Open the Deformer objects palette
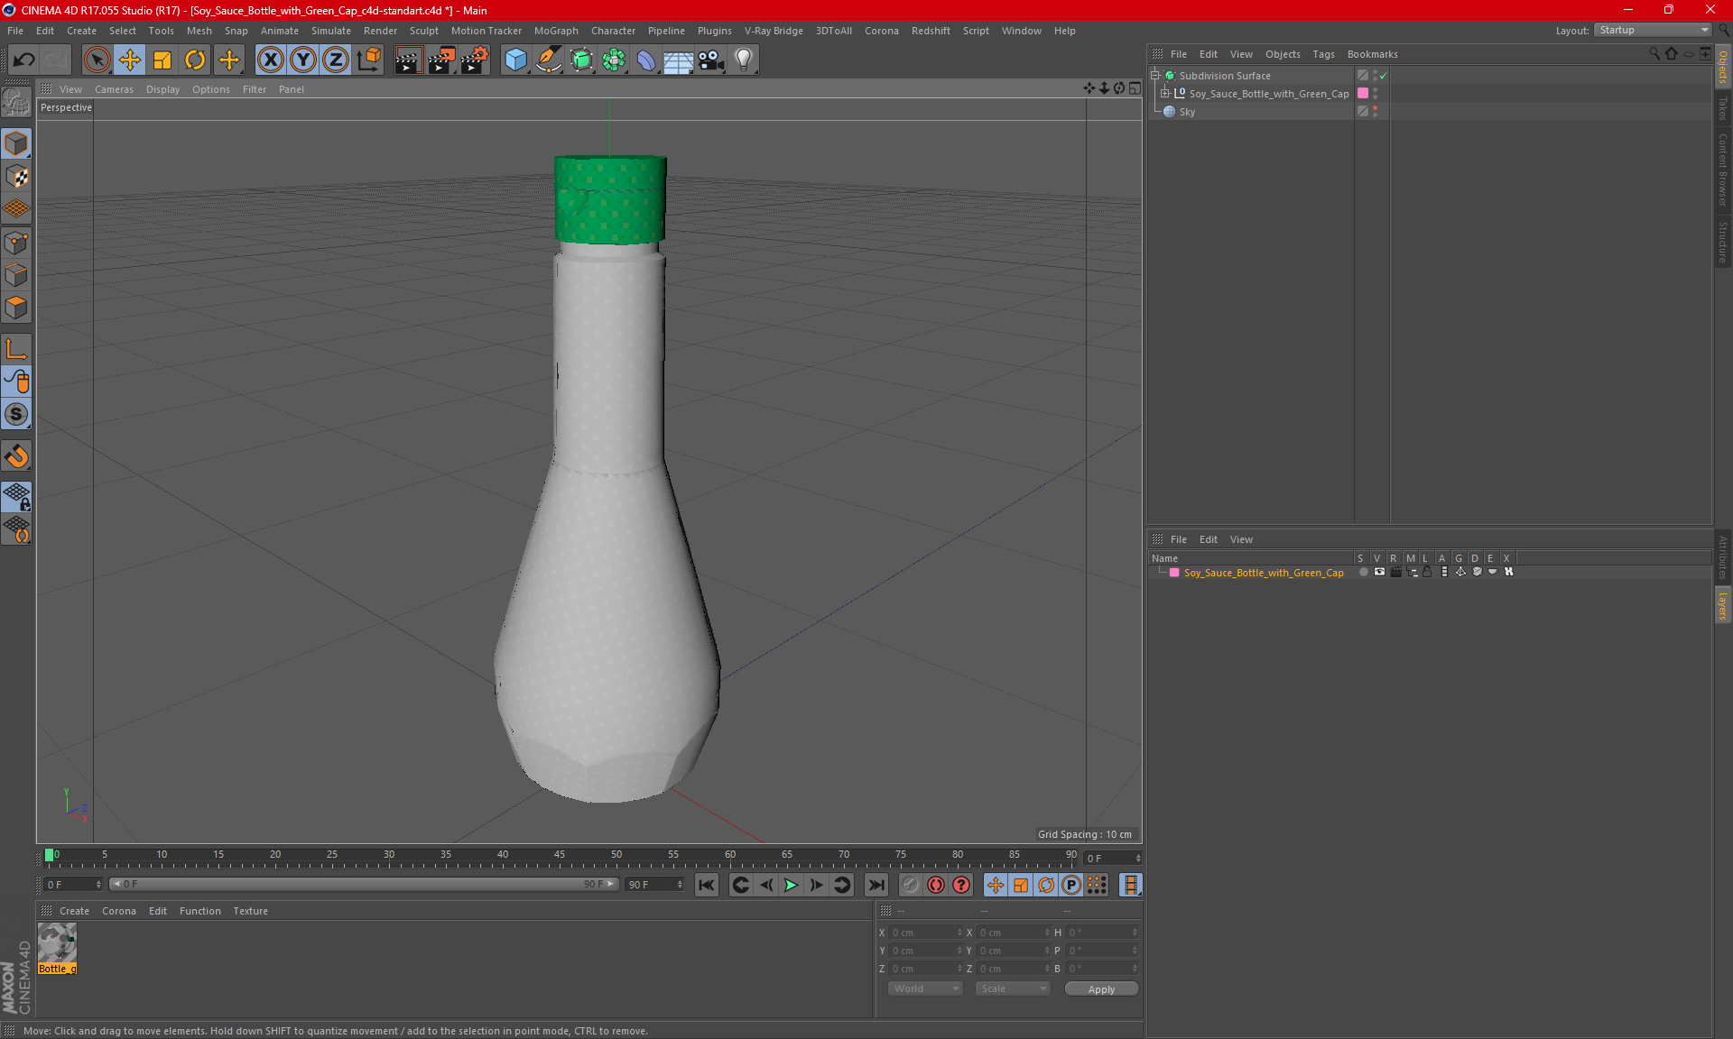 (646, 60)
